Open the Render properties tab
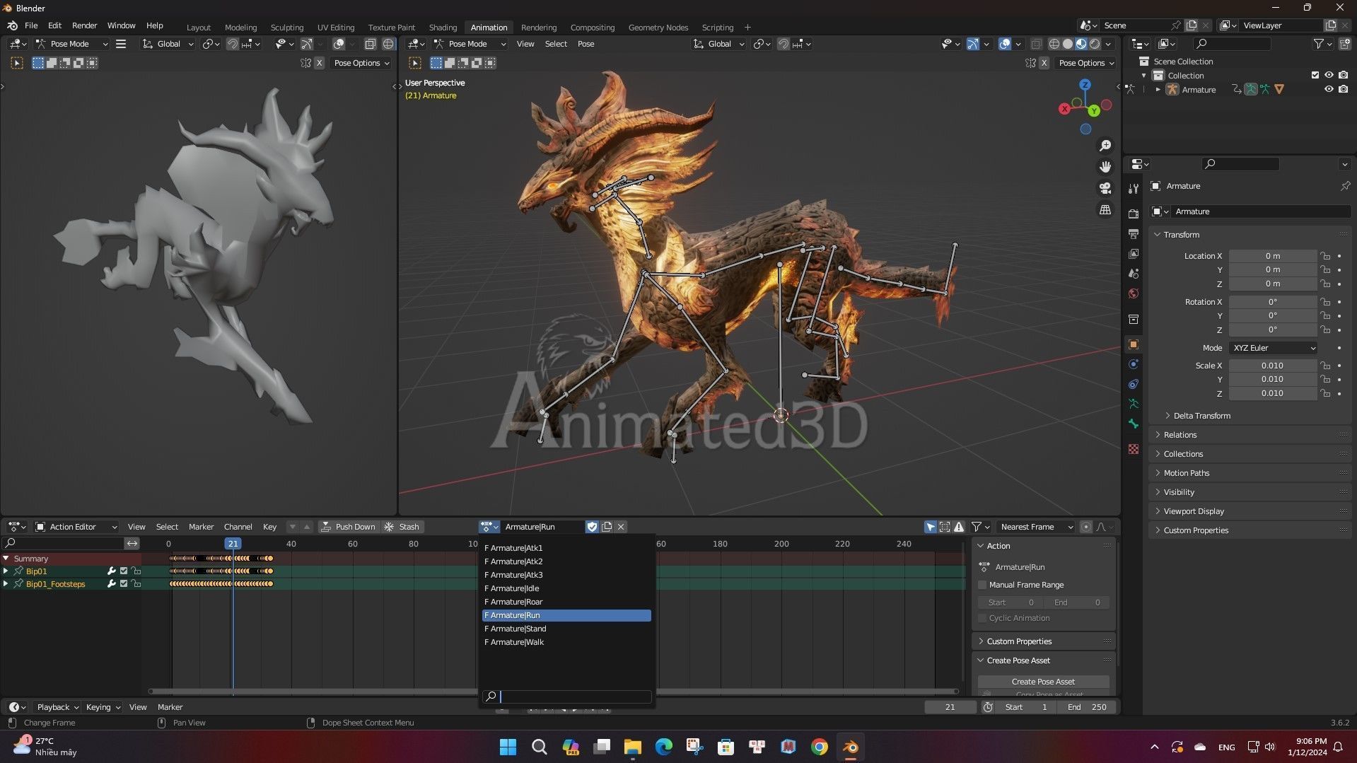Screen dimensions: 1357x763 click(x=1134, y=214)
